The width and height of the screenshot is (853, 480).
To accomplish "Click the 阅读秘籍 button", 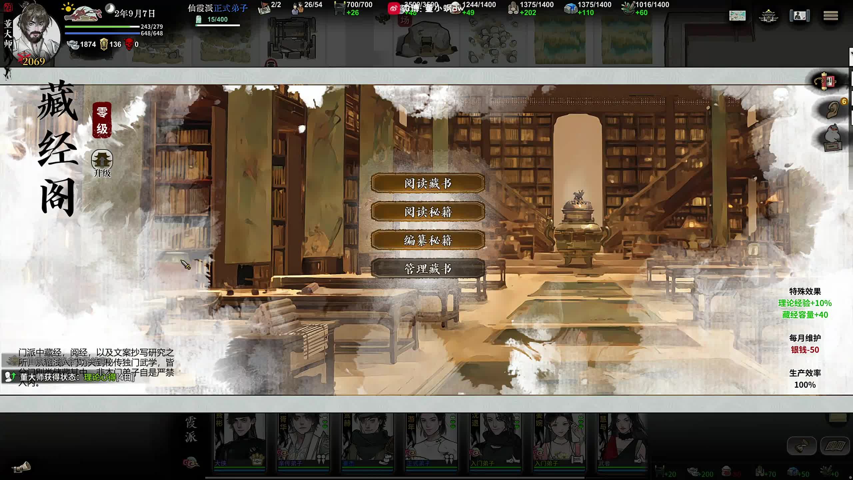I will [x=428, y=212].
